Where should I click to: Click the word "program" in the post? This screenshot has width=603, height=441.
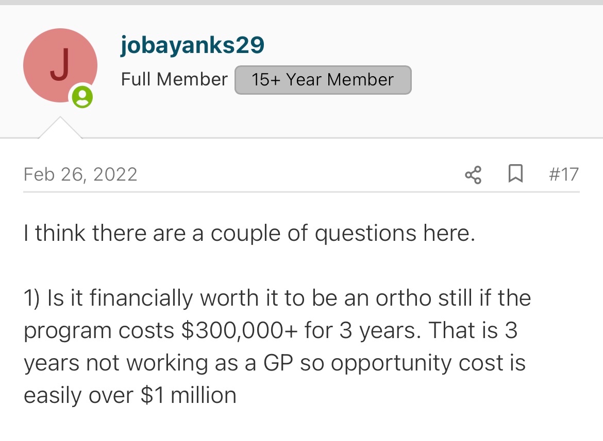(x=68, y=330)
